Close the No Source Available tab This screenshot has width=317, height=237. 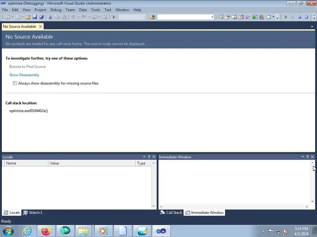41,27
